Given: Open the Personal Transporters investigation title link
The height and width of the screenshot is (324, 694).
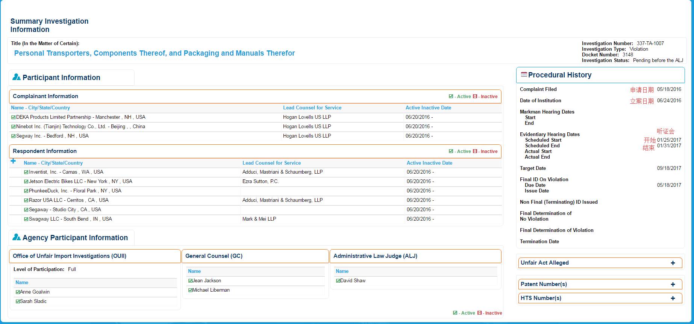Looking at the screenshot, I should click(x=155, y=53).
